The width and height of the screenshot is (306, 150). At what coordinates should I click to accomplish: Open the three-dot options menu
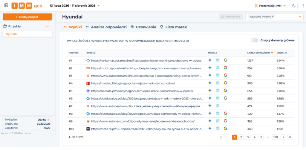click(x=303, y=6)
